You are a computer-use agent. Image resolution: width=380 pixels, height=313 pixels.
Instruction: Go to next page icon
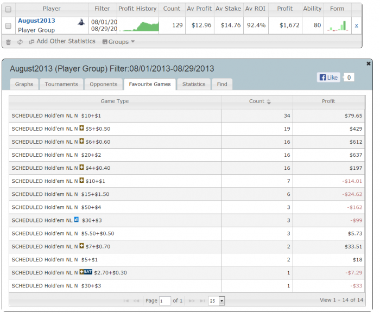[192, 301]
